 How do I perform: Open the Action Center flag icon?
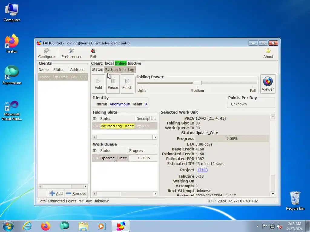(x=265, y=226)
